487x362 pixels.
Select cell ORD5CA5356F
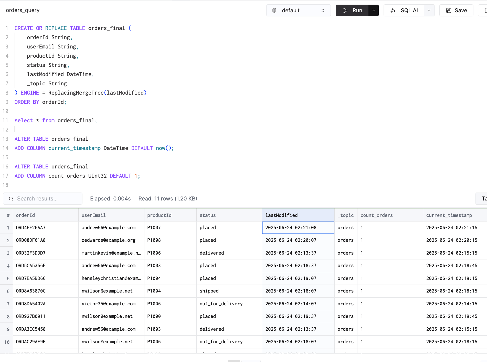click(x=46, y=266)
